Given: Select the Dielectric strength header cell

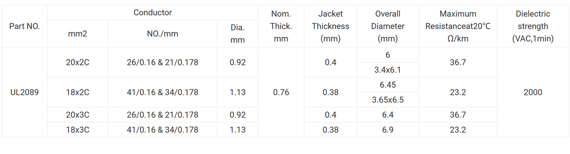Looking at the screenshot, I should tap(533, 26).
